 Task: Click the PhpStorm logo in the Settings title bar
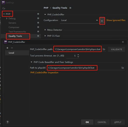(x=3, y=2)
